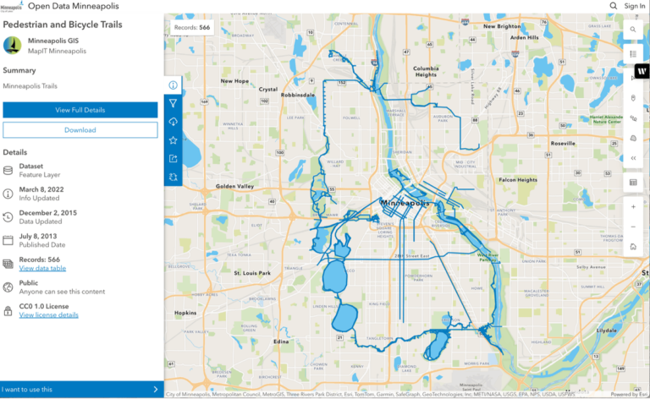Open the View data table link
The image size is (650, 399).
pos(42,268)
